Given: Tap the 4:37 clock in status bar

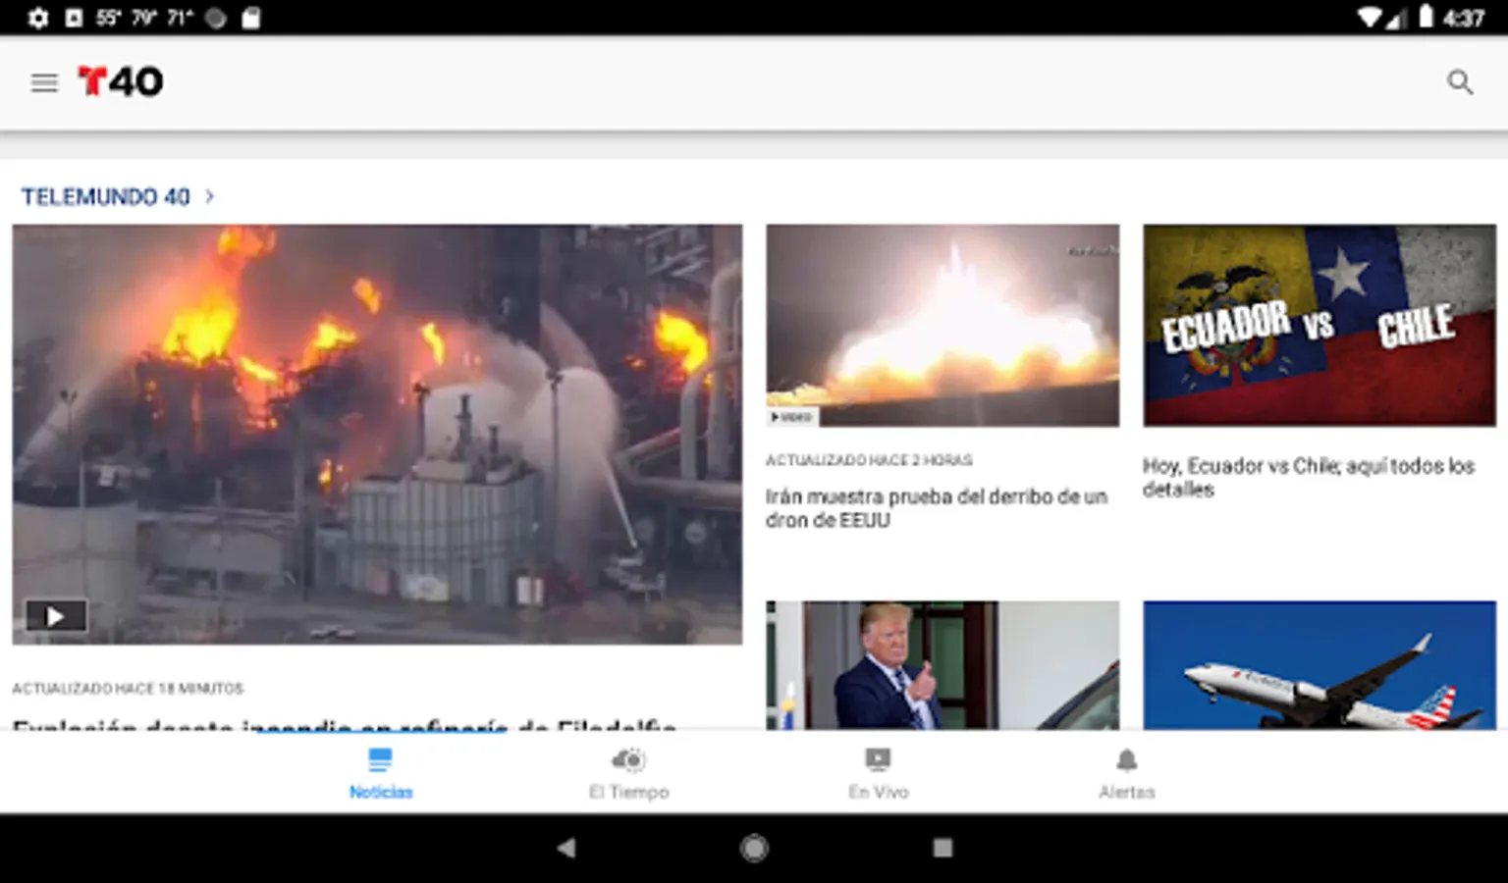Looking at the screenshot, I should click(x=1463, y=18).
